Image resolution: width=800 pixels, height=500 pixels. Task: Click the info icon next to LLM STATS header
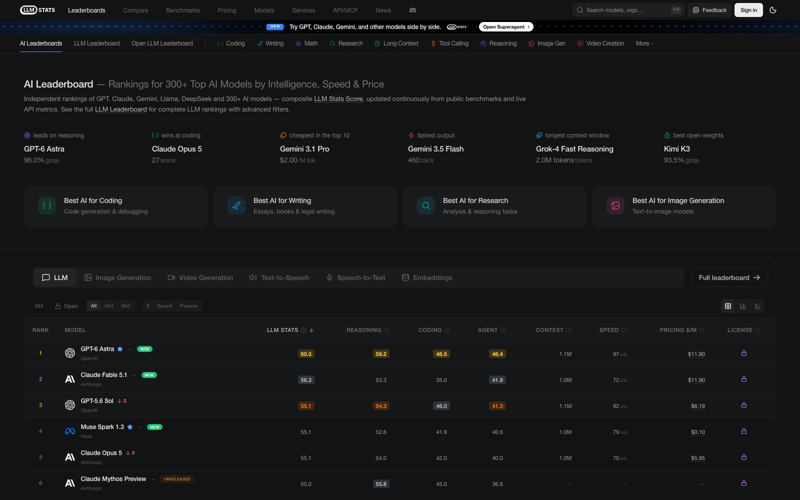(303, 330)
